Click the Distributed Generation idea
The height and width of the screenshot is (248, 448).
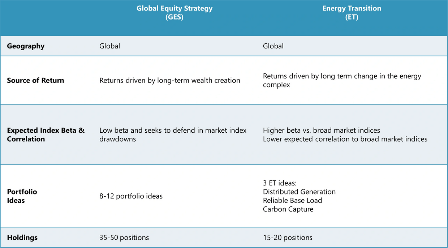click(x=299, y=192)
